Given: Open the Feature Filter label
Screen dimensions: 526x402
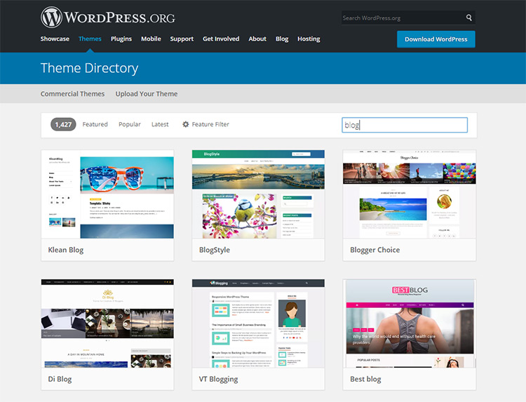Looking at the screenshot, I should [x=210, y=124].
